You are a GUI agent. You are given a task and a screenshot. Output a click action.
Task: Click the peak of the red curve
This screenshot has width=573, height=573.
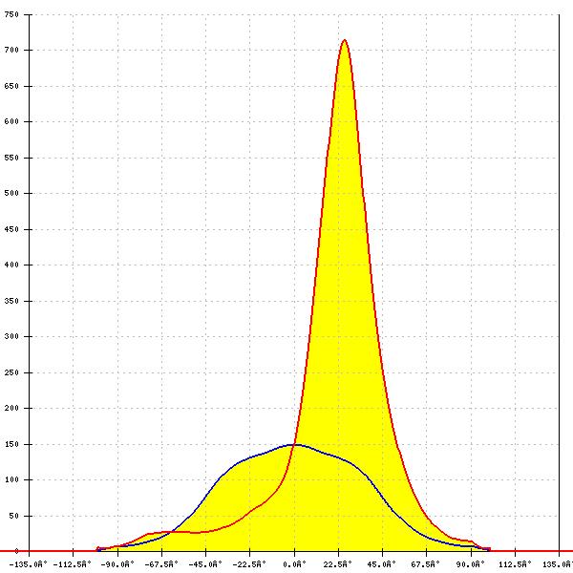[344, 40]
